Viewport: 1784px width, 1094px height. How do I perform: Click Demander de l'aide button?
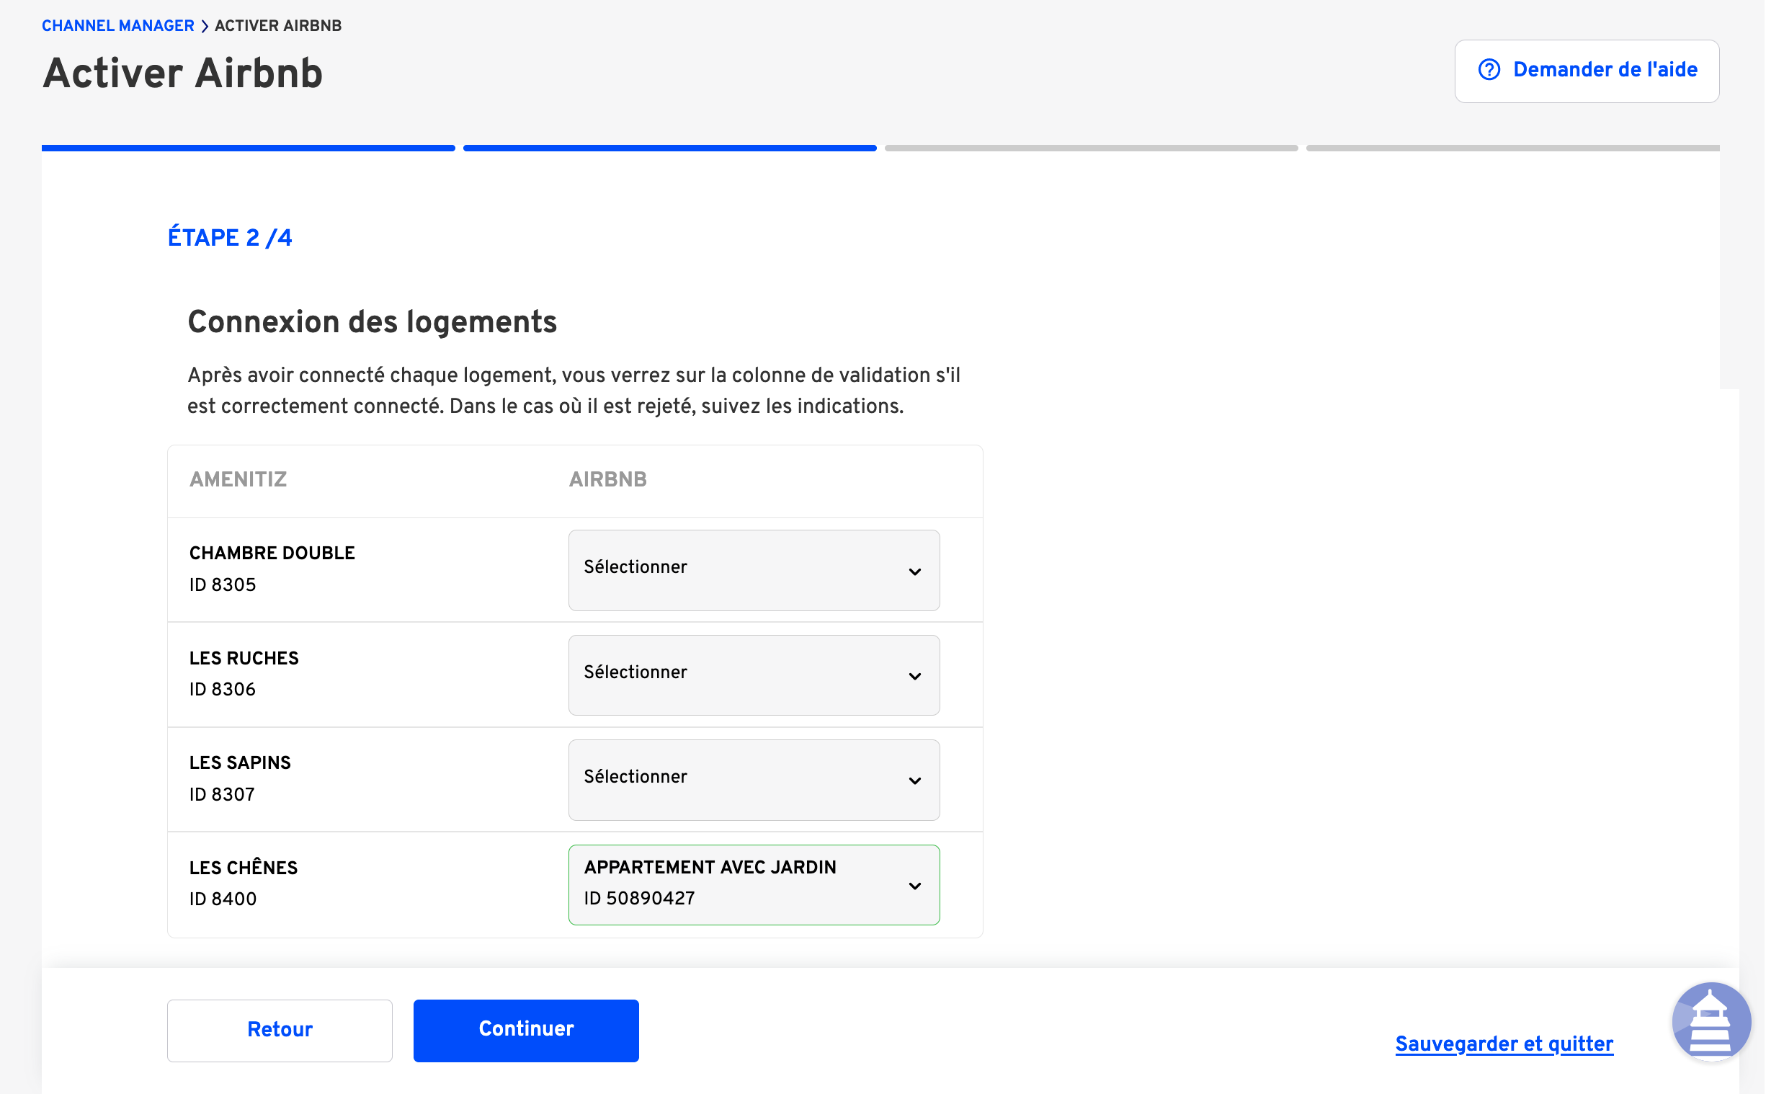click(1587, 71)
